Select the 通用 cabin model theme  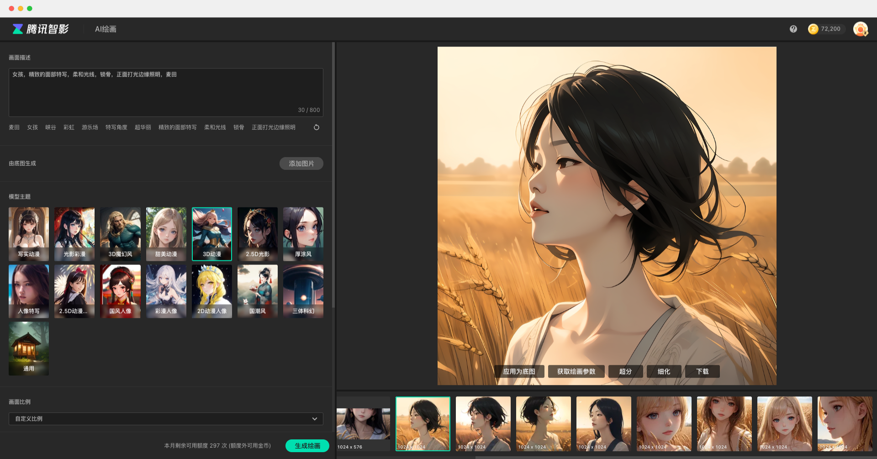pyautogui.click(x=29, y=348)
